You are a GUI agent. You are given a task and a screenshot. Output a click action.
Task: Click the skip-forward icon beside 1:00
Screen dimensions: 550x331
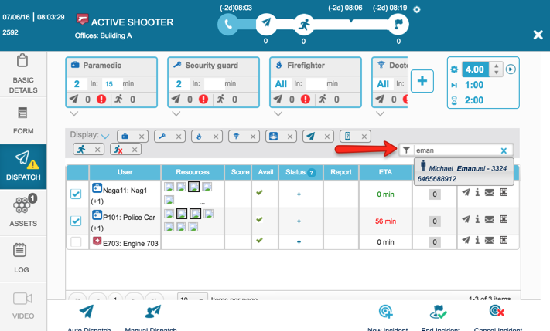(454, 85)
